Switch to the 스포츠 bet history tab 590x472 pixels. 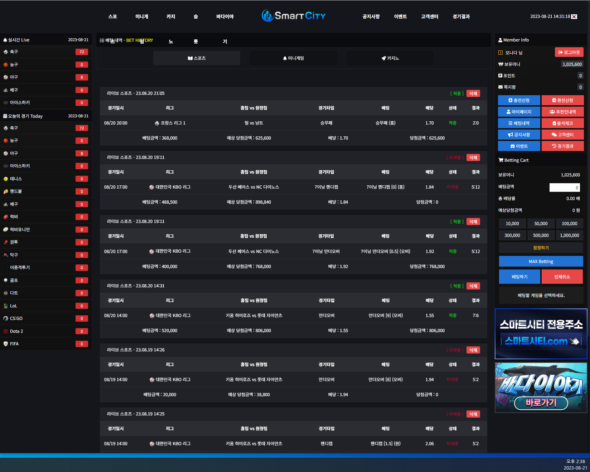click(x=197, y=58)
